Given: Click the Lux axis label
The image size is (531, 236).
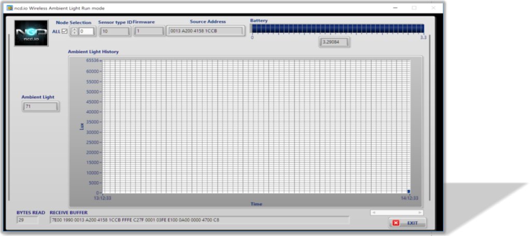Looking at the screenshot, I should coord(81,126).
